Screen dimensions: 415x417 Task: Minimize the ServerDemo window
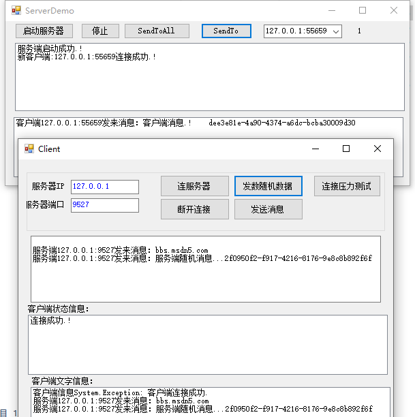click(x=331, y=11)
